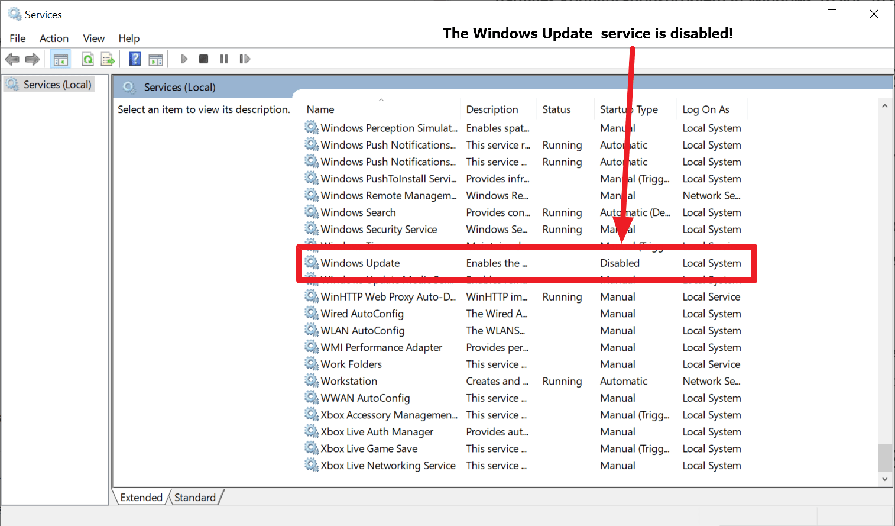Click gear icon of Windows Update service
Screen dimensions: 895x526
[x=312, y=262]
